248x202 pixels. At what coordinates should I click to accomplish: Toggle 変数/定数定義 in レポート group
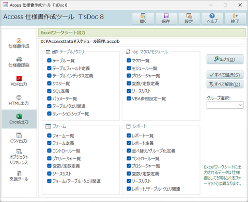pyautogui.click(x=129, y=174)
